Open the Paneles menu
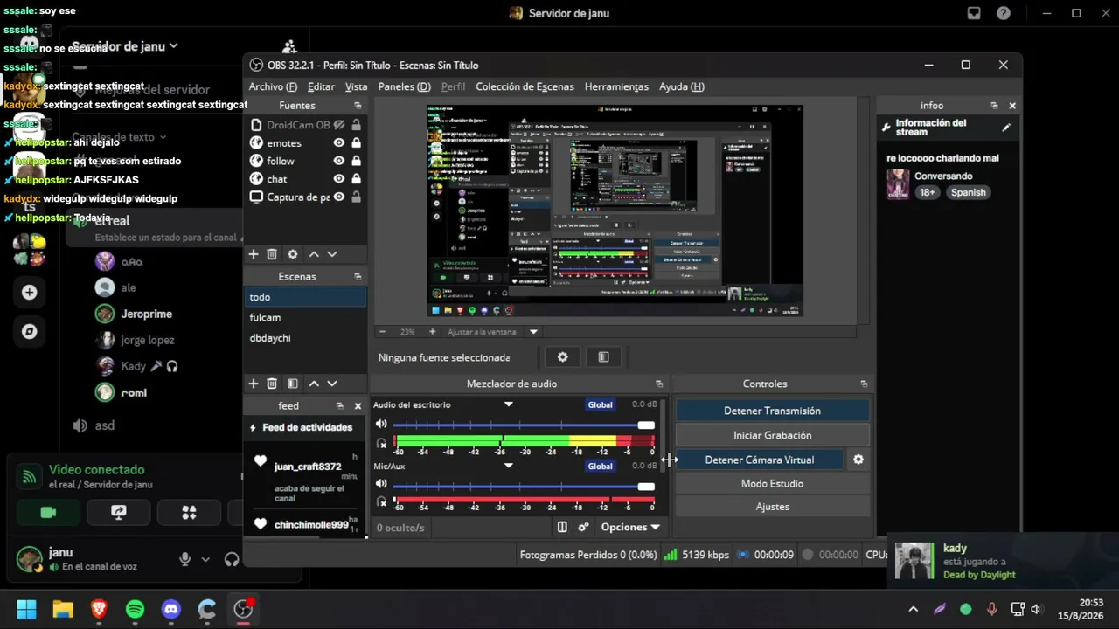This screenshot has height=629, width=1119. click(x=405, y=86)
